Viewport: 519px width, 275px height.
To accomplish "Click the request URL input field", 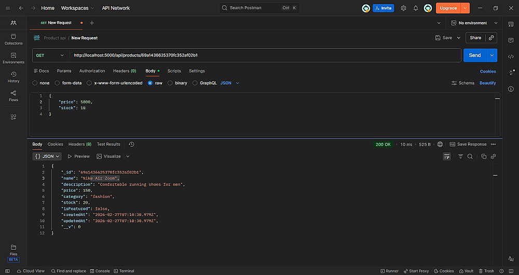I will [265, 55].
